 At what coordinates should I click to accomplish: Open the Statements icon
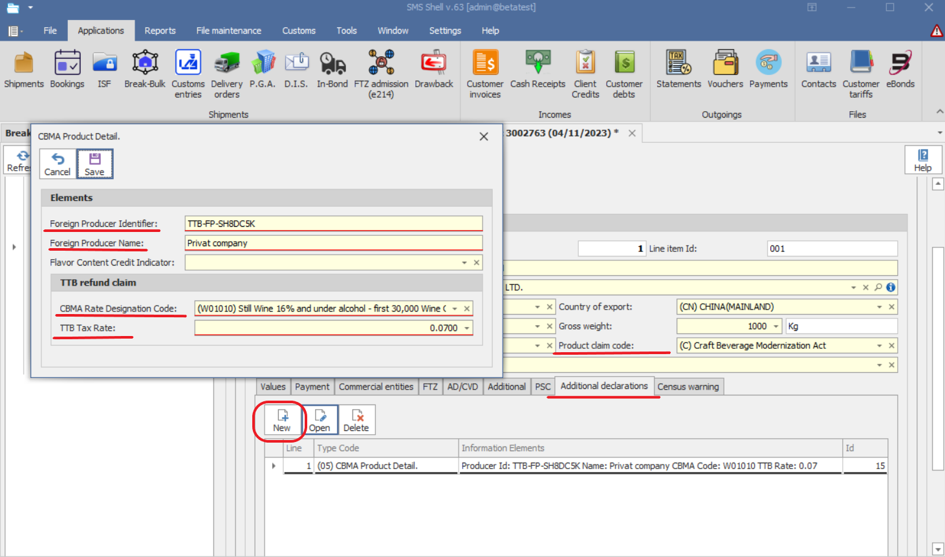click(x=679, y=70)
